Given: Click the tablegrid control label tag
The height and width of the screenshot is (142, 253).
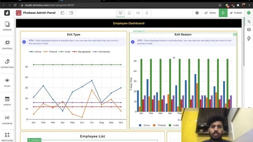Looking at the screenshot, I should 34,140.
